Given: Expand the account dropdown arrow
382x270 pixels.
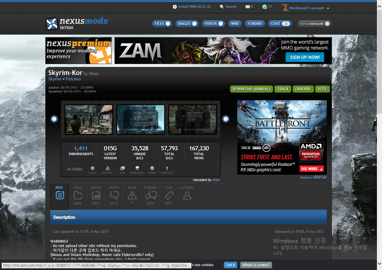Looking at the screenshot, I should pos(328,8).
